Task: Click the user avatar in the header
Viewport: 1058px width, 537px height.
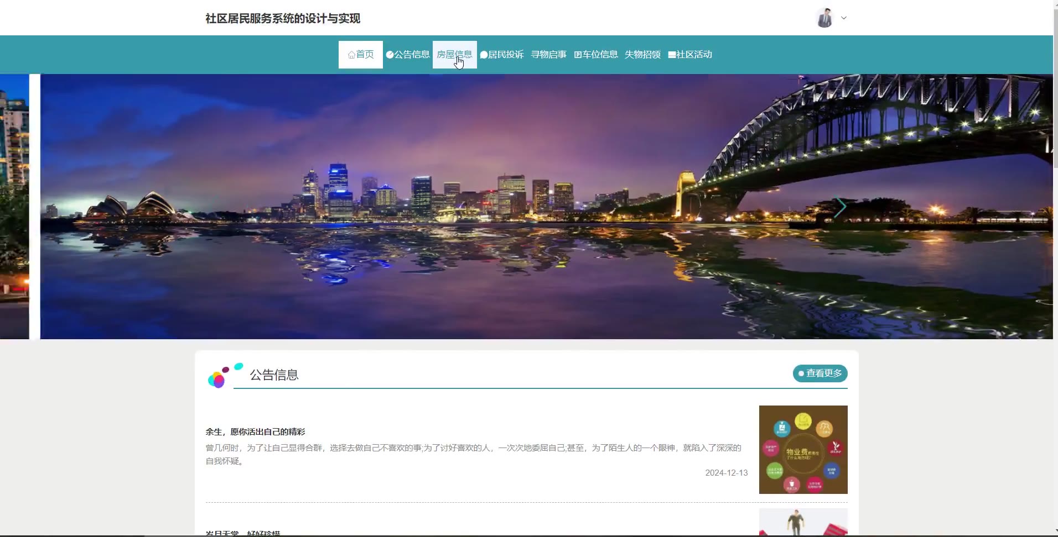Action: [x=824, y=18]
